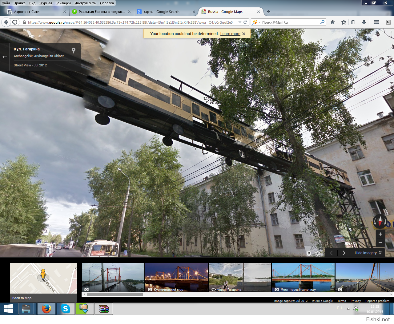Follow the Learn more link
The image size is (394, 324).
230,34
